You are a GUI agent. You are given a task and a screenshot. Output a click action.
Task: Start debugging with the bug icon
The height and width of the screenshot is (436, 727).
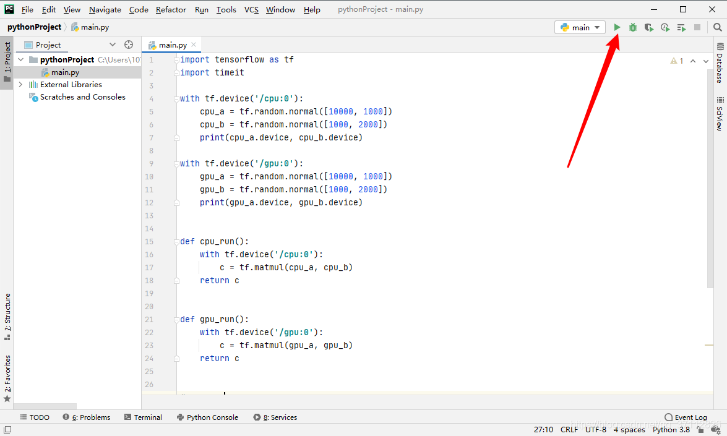tap(633, 27)
